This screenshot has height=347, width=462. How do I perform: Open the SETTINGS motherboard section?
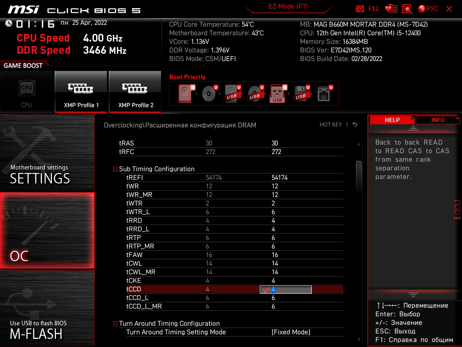pos(47,153)
